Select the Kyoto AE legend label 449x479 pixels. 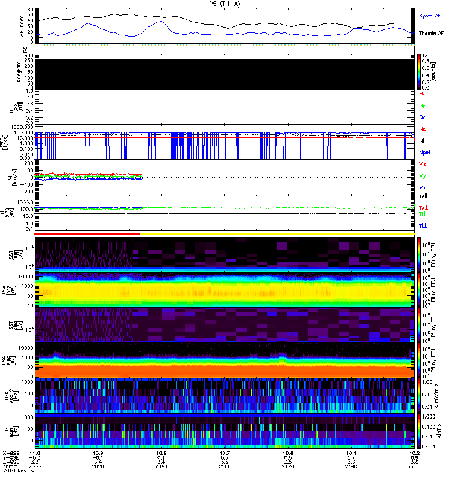(x=430, y=16)
